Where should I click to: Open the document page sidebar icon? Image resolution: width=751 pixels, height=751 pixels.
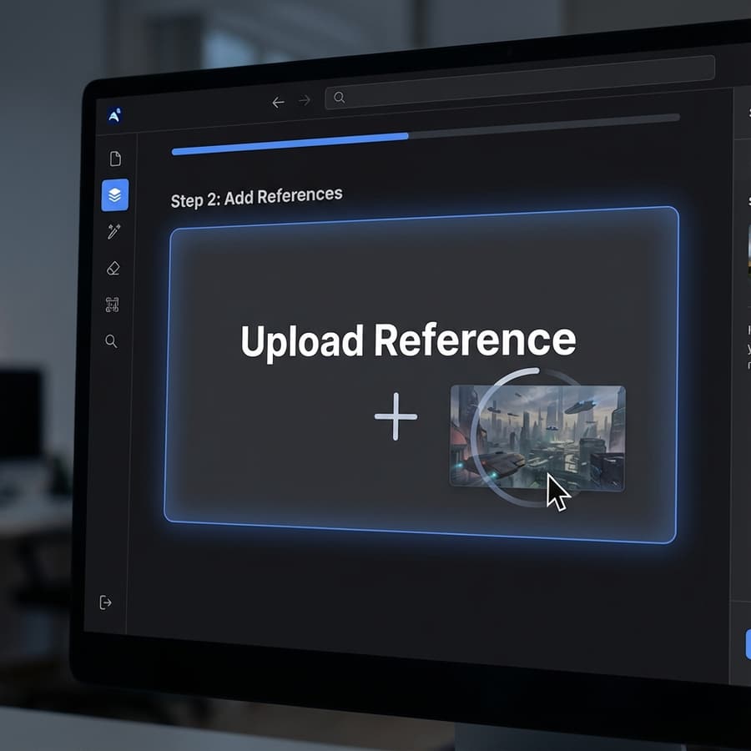coord(115,159)
